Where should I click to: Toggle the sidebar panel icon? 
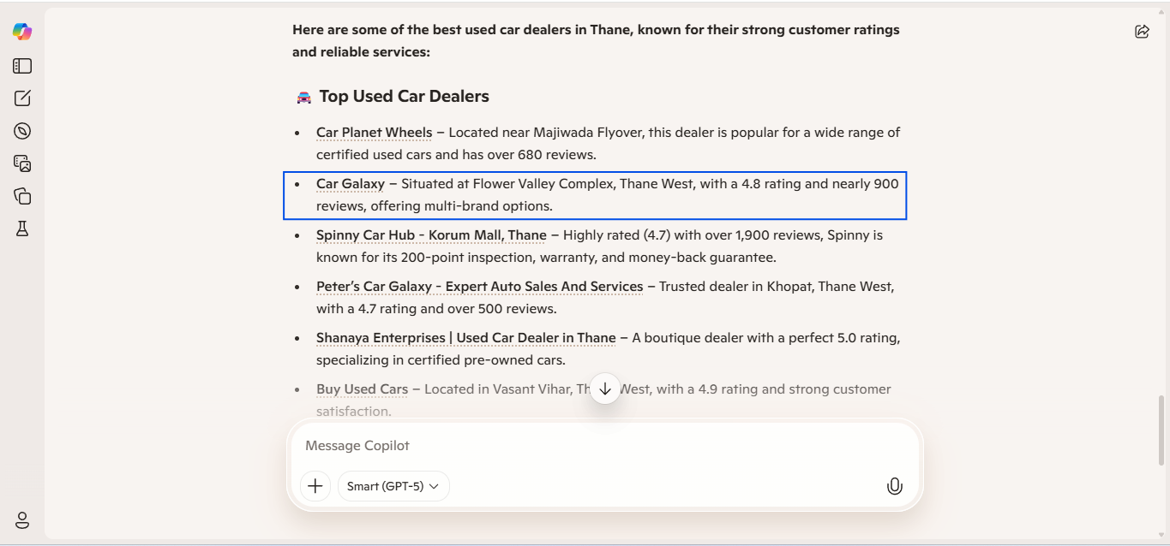[x=22, y=66]
